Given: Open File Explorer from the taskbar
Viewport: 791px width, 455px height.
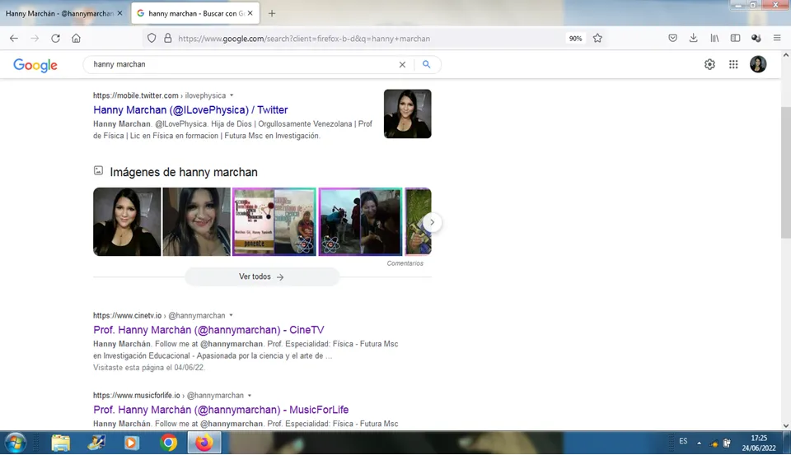Looking at the screenshot, I should pyautogui.click(x=60, y=443).
